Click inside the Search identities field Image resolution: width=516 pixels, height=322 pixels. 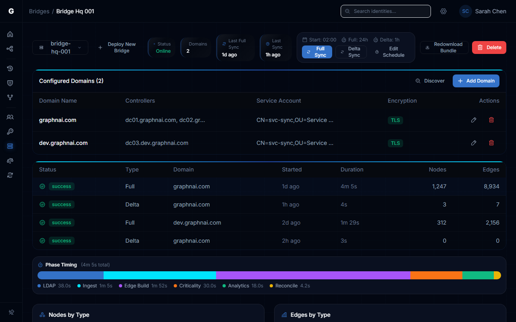[x=385, y=11]
